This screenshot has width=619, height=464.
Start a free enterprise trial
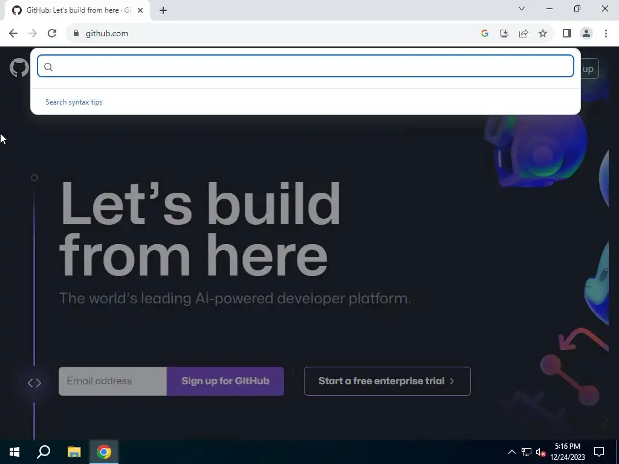(x=387, y=381)
